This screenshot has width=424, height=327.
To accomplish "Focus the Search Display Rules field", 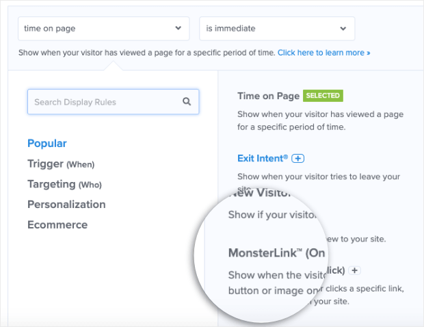I will point(113,102).
